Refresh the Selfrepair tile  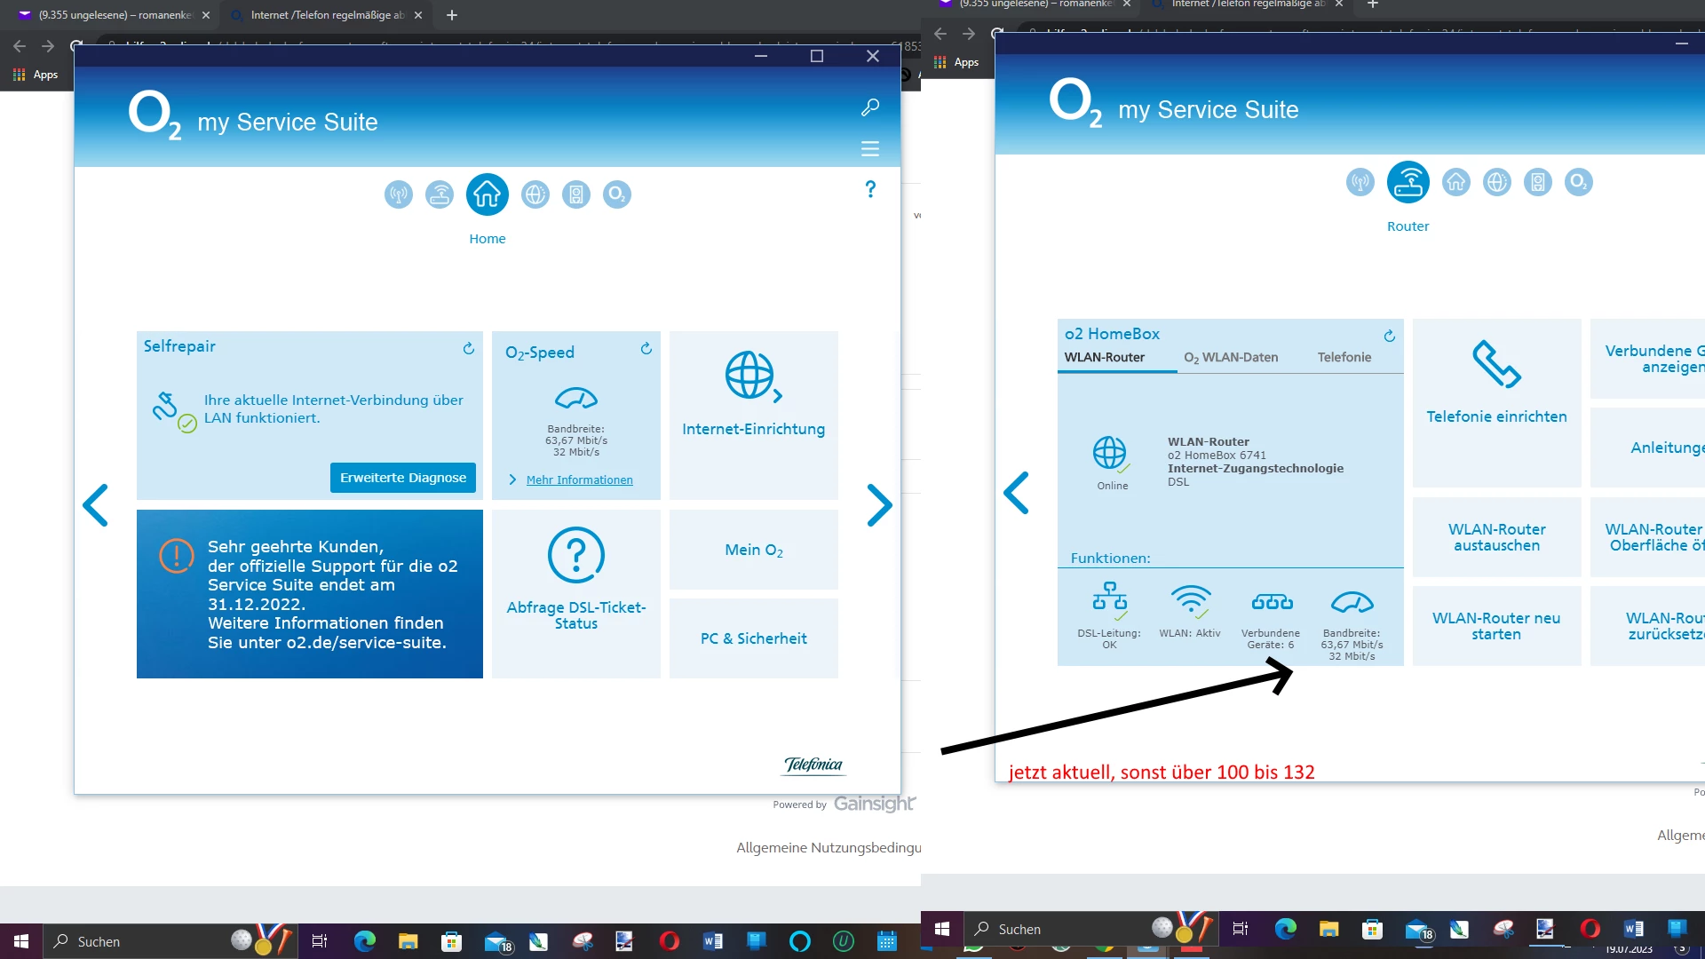(x=469, y=349)
